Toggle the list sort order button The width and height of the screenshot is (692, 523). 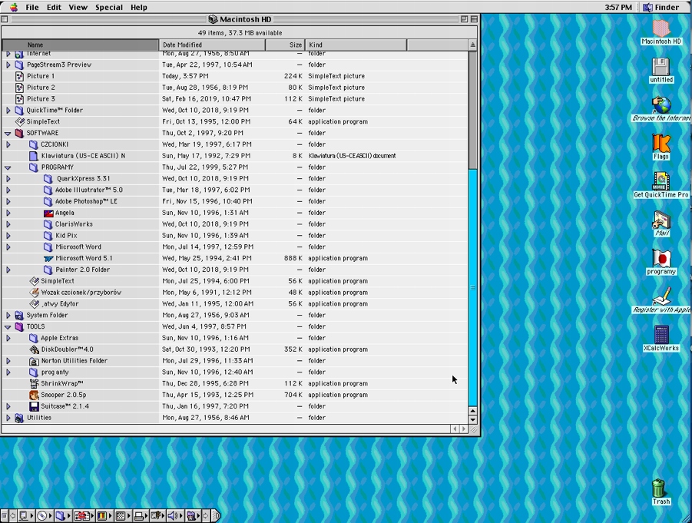[x=472, y=45]
